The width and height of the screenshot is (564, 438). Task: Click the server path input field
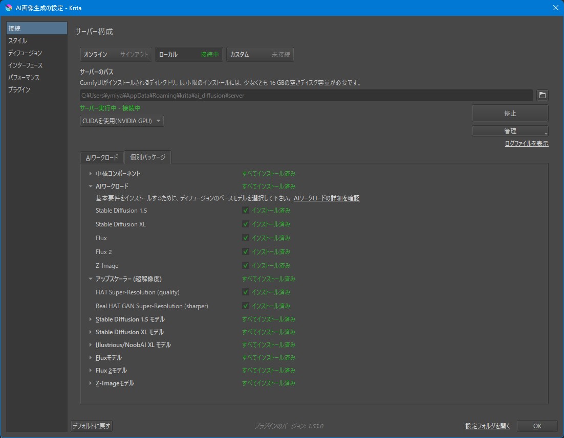click(307, 95)
